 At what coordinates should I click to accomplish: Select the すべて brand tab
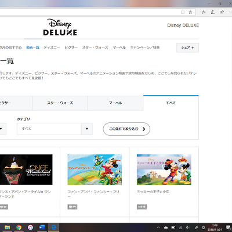[x=171, y=103]
